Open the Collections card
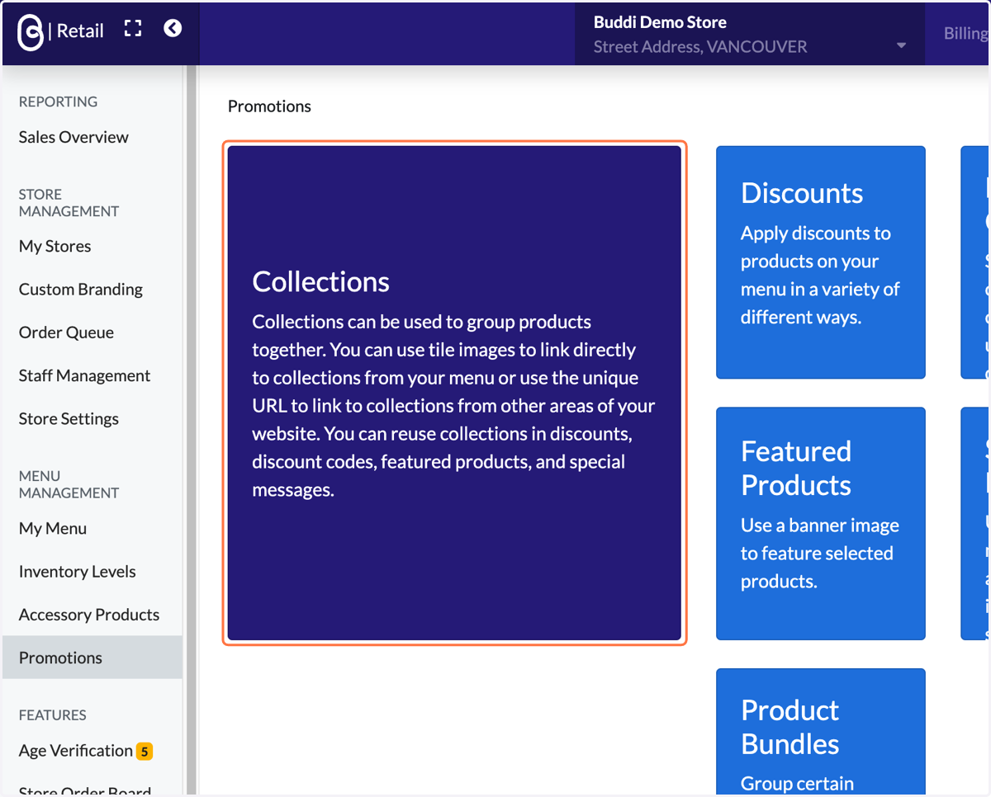Viewport: 991px width, 797px height. coord(454,393)
